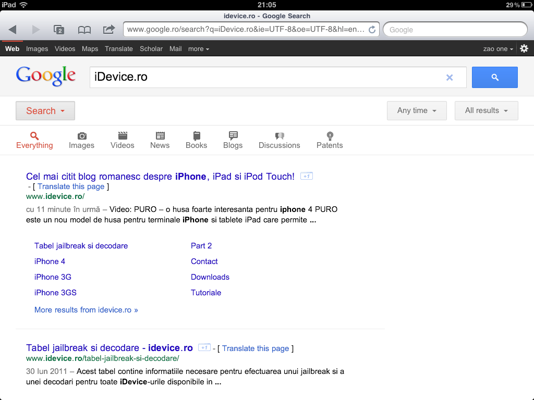Open the bookmarks book icon
The image size is (534, 400).
click(x=84, y=30)
